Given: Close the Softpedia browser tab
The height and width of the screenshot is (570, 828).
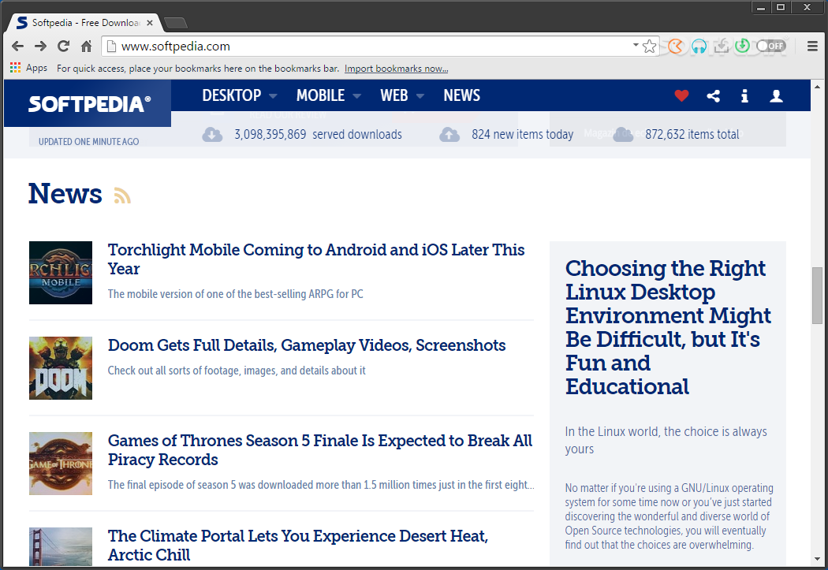Looking at the screenshot, I should [150, 23].
